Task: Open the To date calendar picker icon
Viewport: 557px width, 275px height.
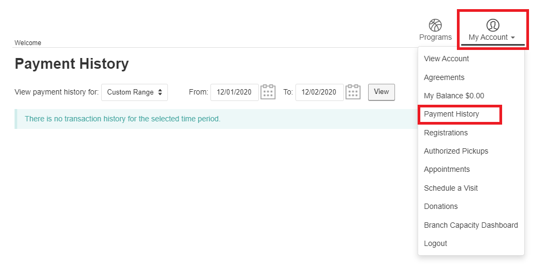Action: click(353, 92)
